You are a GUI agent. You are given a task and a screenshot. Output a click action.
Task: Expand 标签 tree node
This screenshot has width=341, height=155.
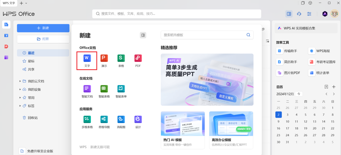(x=20, y=106)
